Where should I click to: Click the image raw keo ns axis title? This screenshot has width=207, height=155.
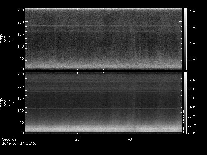tap(7, 39)
